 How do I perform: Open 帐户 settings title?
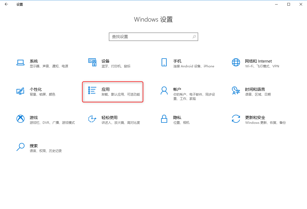click(x=177, y=89)
